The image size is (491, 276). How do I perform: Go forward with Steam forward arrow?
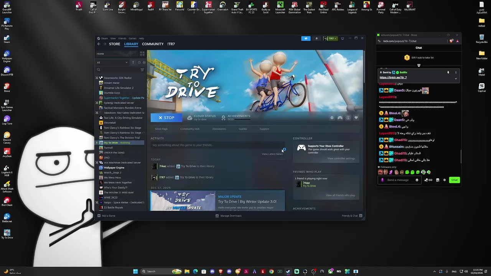[104, 44]
